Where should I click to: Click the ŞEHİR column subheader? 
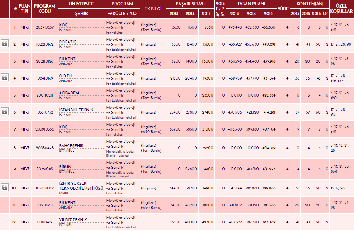coord(81,13)
